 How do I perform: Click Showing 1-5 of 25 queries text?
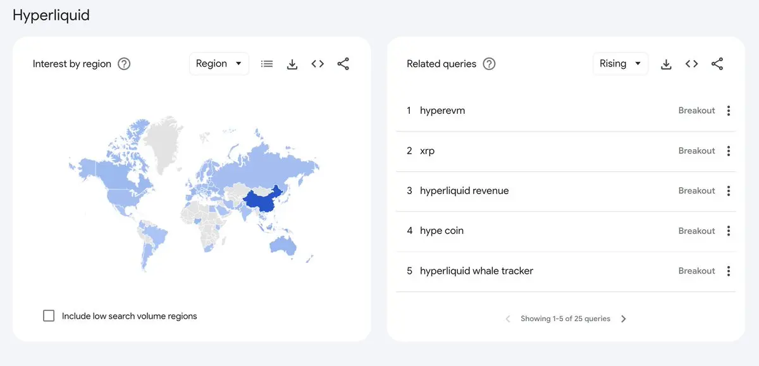coord(565,319)
